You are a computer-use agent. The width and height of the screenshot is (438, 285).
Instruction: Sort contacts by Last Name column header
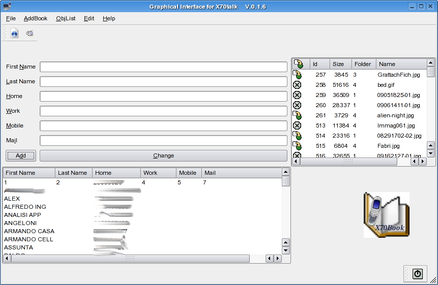coord(72,173)
